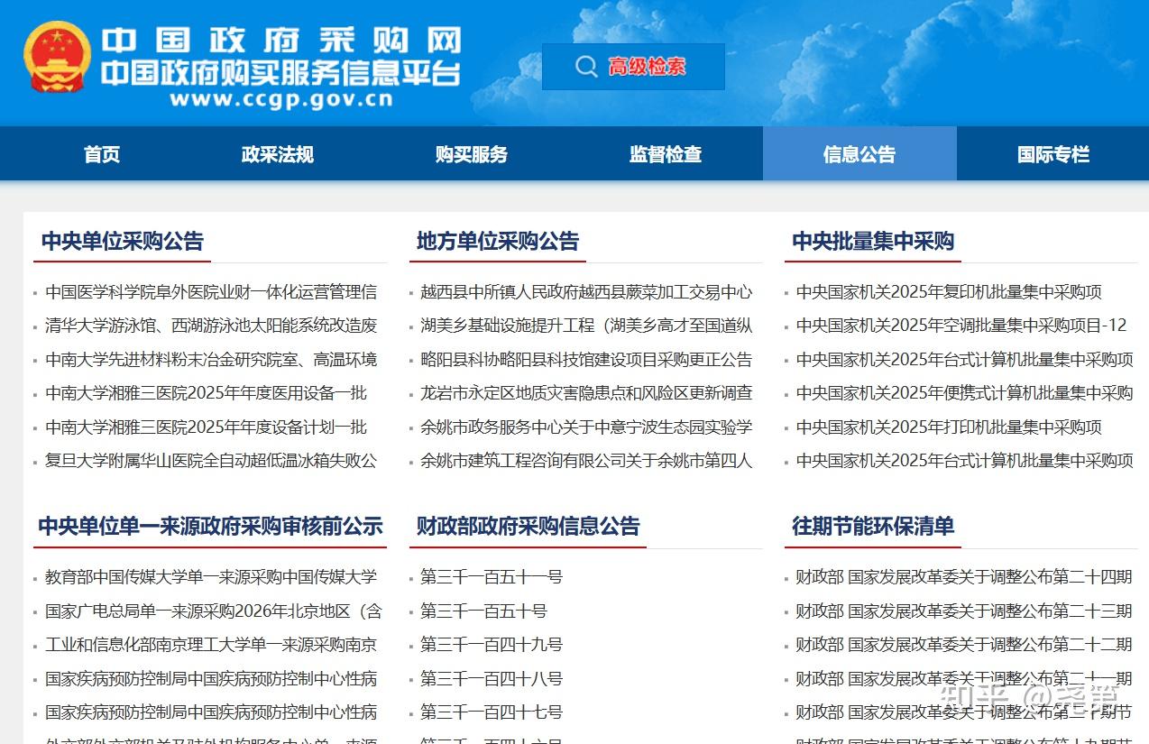The width and height of the screenshot is (1149, 744).
Task: Open 中南大学湘雅三医院2025年年度医用设备一批
Action: pos(207,393)
